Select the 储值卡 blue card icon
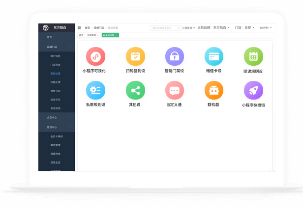Viewport: 303px width, 209px height. point(214,57)
